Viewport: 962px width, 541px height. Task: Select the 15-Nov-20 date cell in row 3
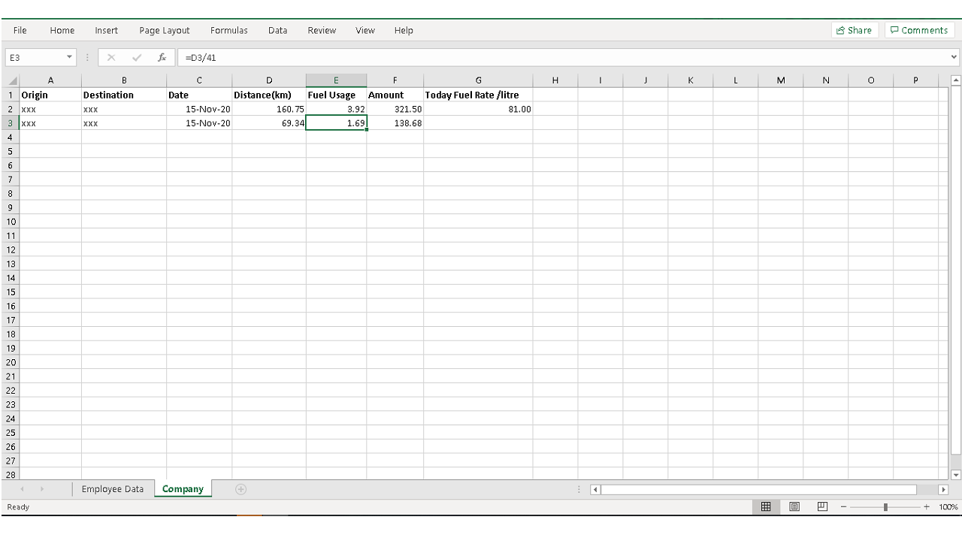point(199,123)
